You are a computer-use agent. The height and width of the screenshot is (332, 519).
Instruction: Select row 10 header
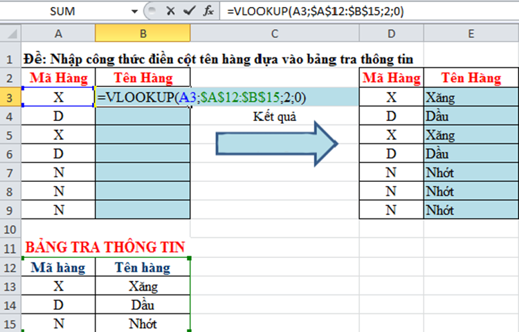pyautogui.click(x=10, y=229)
